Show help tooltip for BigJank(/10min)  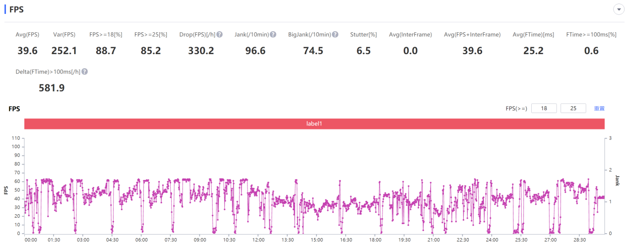335,35
